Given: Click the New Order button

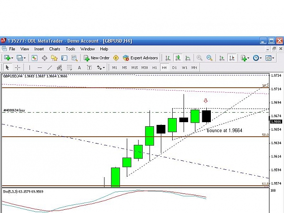Looking at the screenshot, I should [x=96, y=58].
